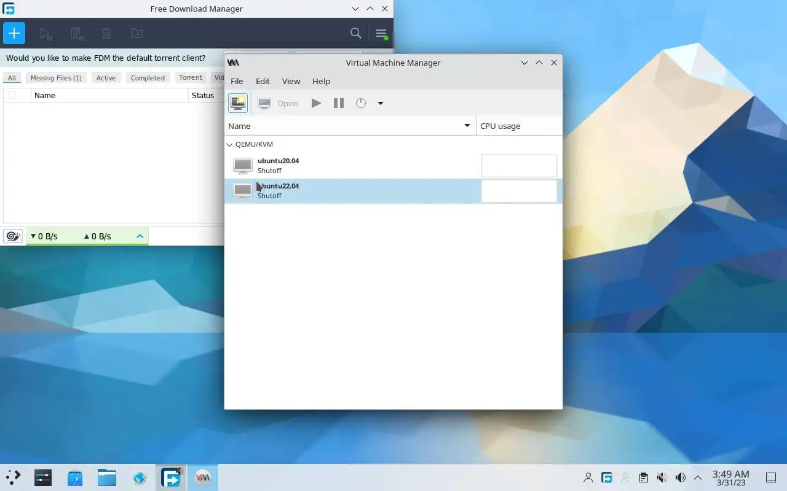Click the Virtual Machine Manager title icon

tap(233, 63)
